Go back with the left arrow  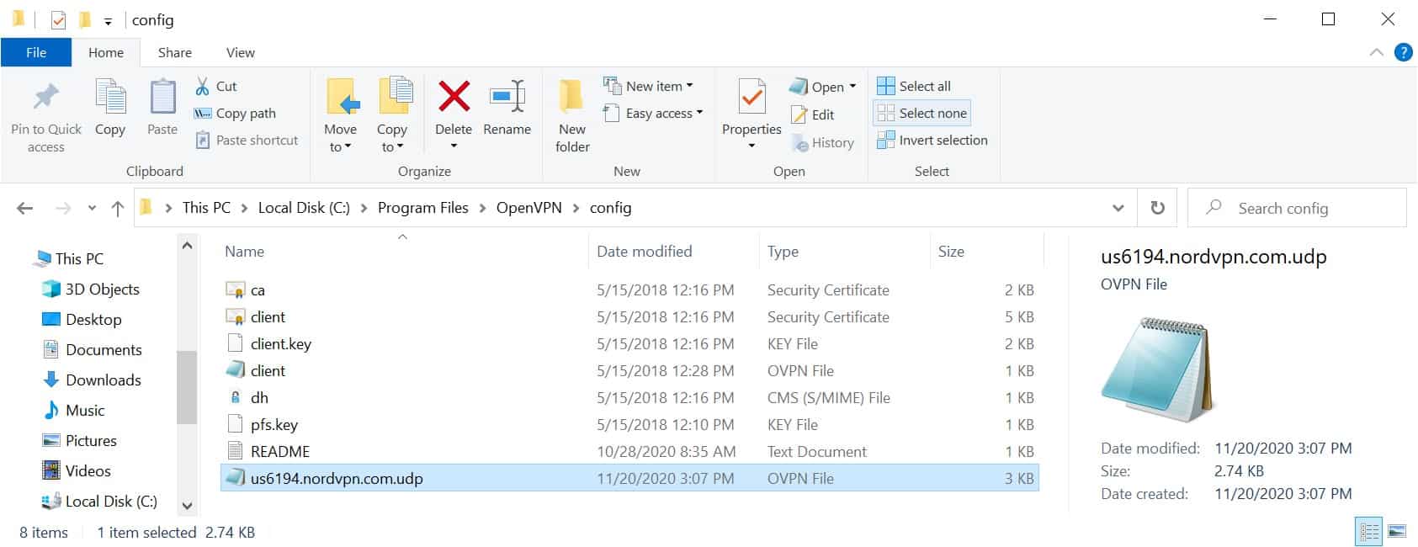25,208
